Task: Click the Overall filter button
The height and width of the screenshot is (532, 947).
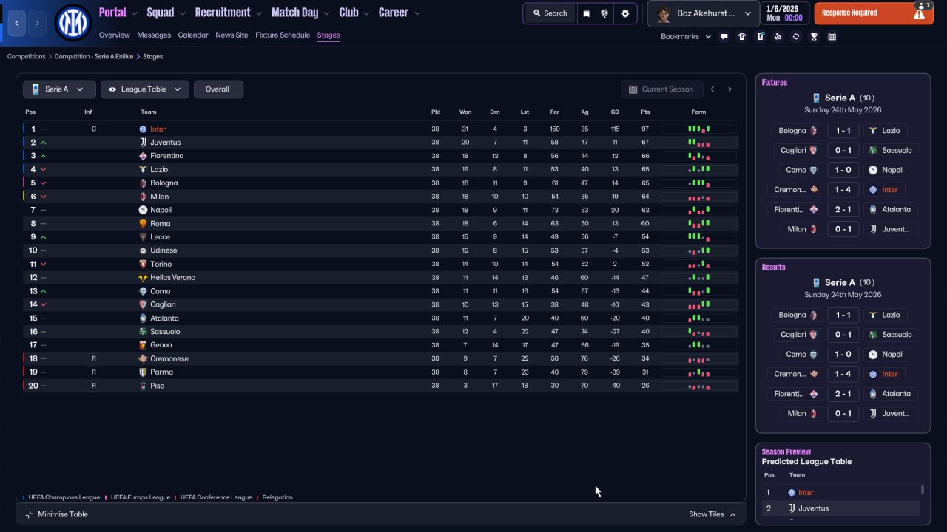Action: click(218, 89)
